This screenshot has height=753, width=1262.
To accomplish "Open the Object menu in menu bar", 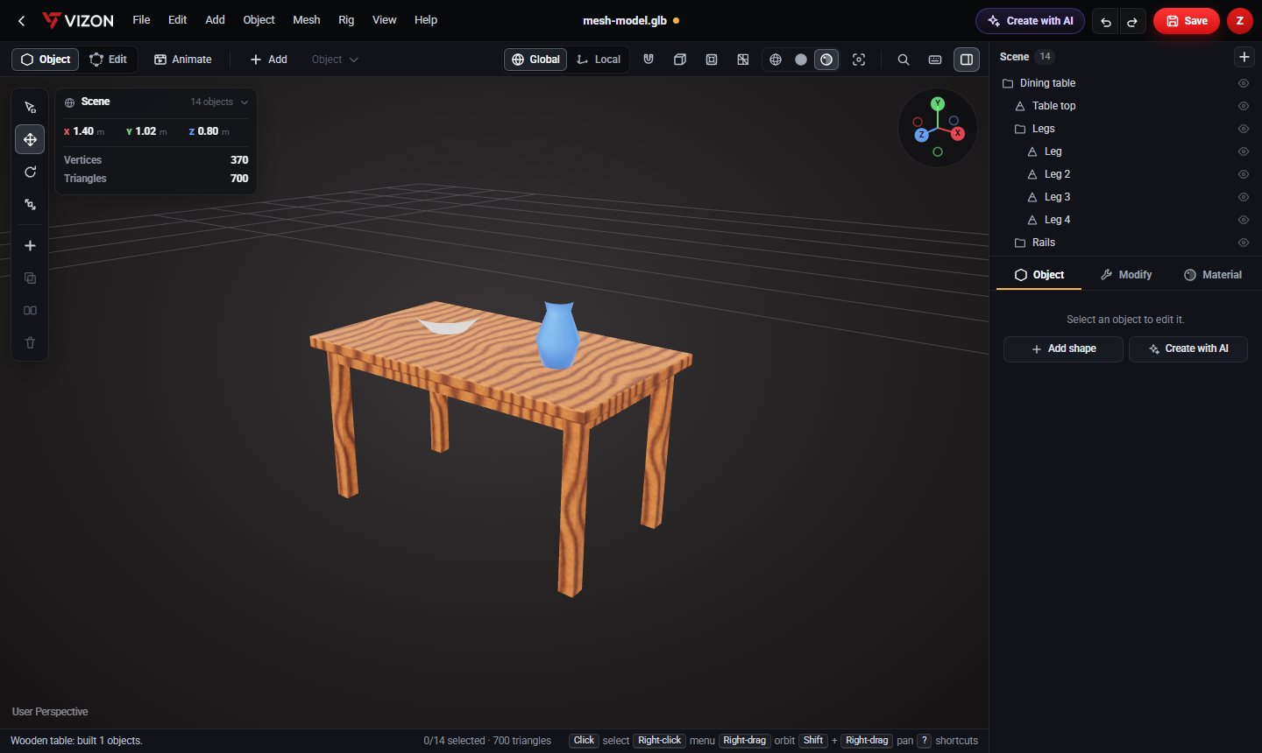I will 259,20.
